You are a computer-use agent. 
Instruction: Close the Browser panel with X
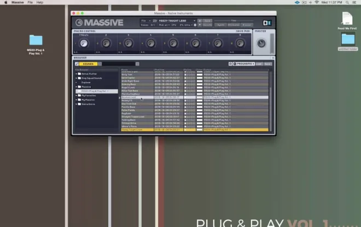(273, 58)
